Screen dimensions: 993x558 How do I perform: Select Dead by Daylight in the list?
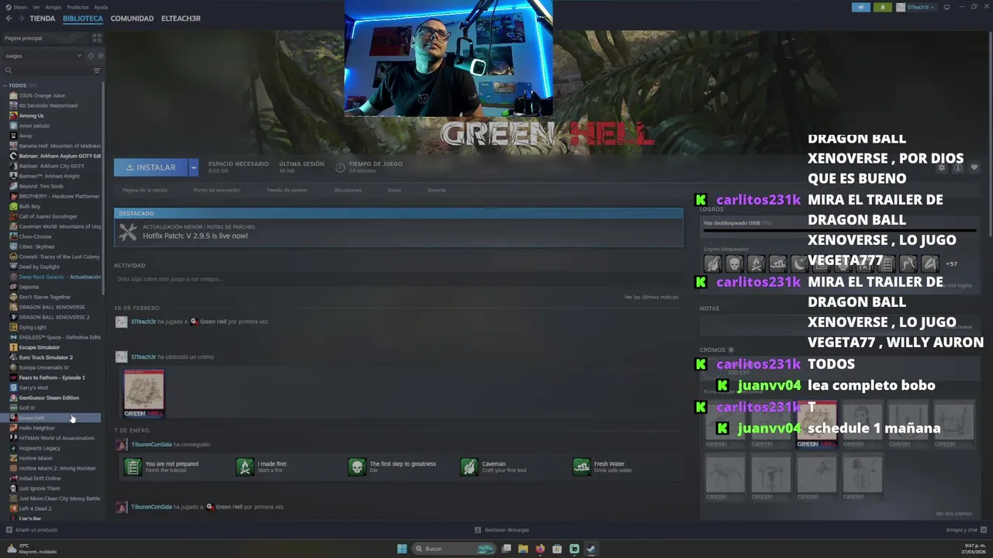coord(39,267)
